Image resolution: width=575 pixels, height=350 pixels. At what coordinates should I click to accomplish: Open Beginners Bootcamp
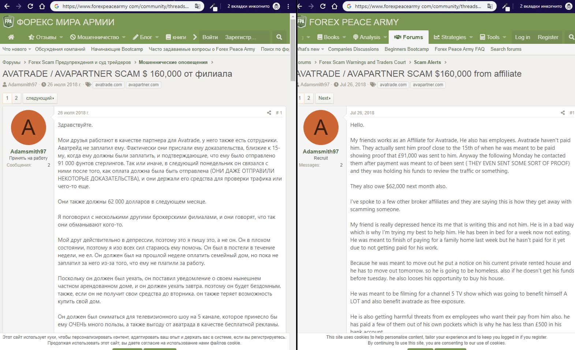point(407,49)
